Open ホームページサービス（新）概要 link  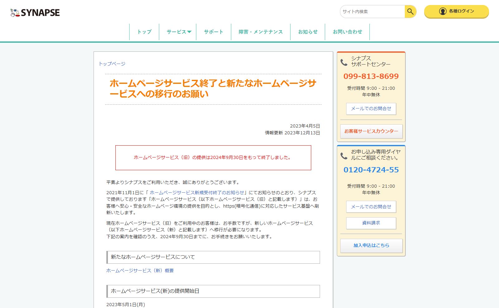140,271
